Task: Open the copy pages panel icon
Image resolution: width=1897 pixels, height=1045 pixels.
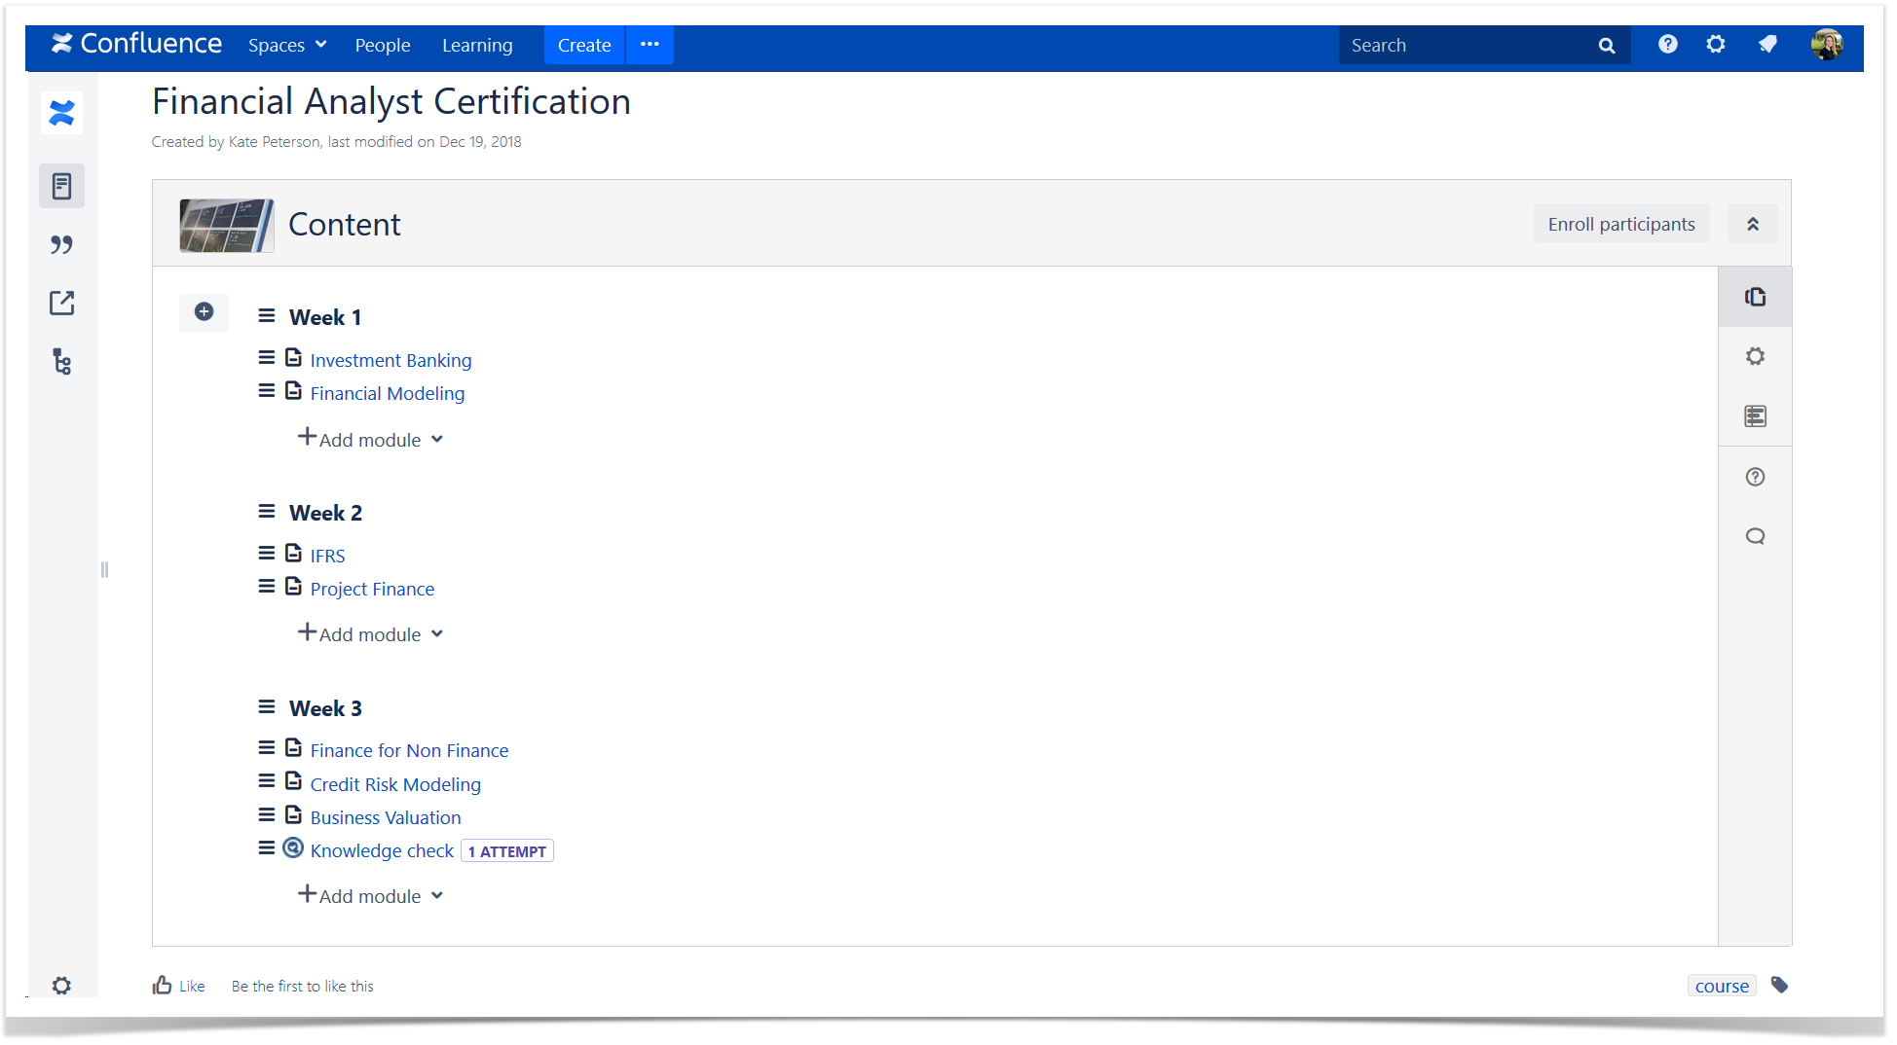Action: [1754, 297]
